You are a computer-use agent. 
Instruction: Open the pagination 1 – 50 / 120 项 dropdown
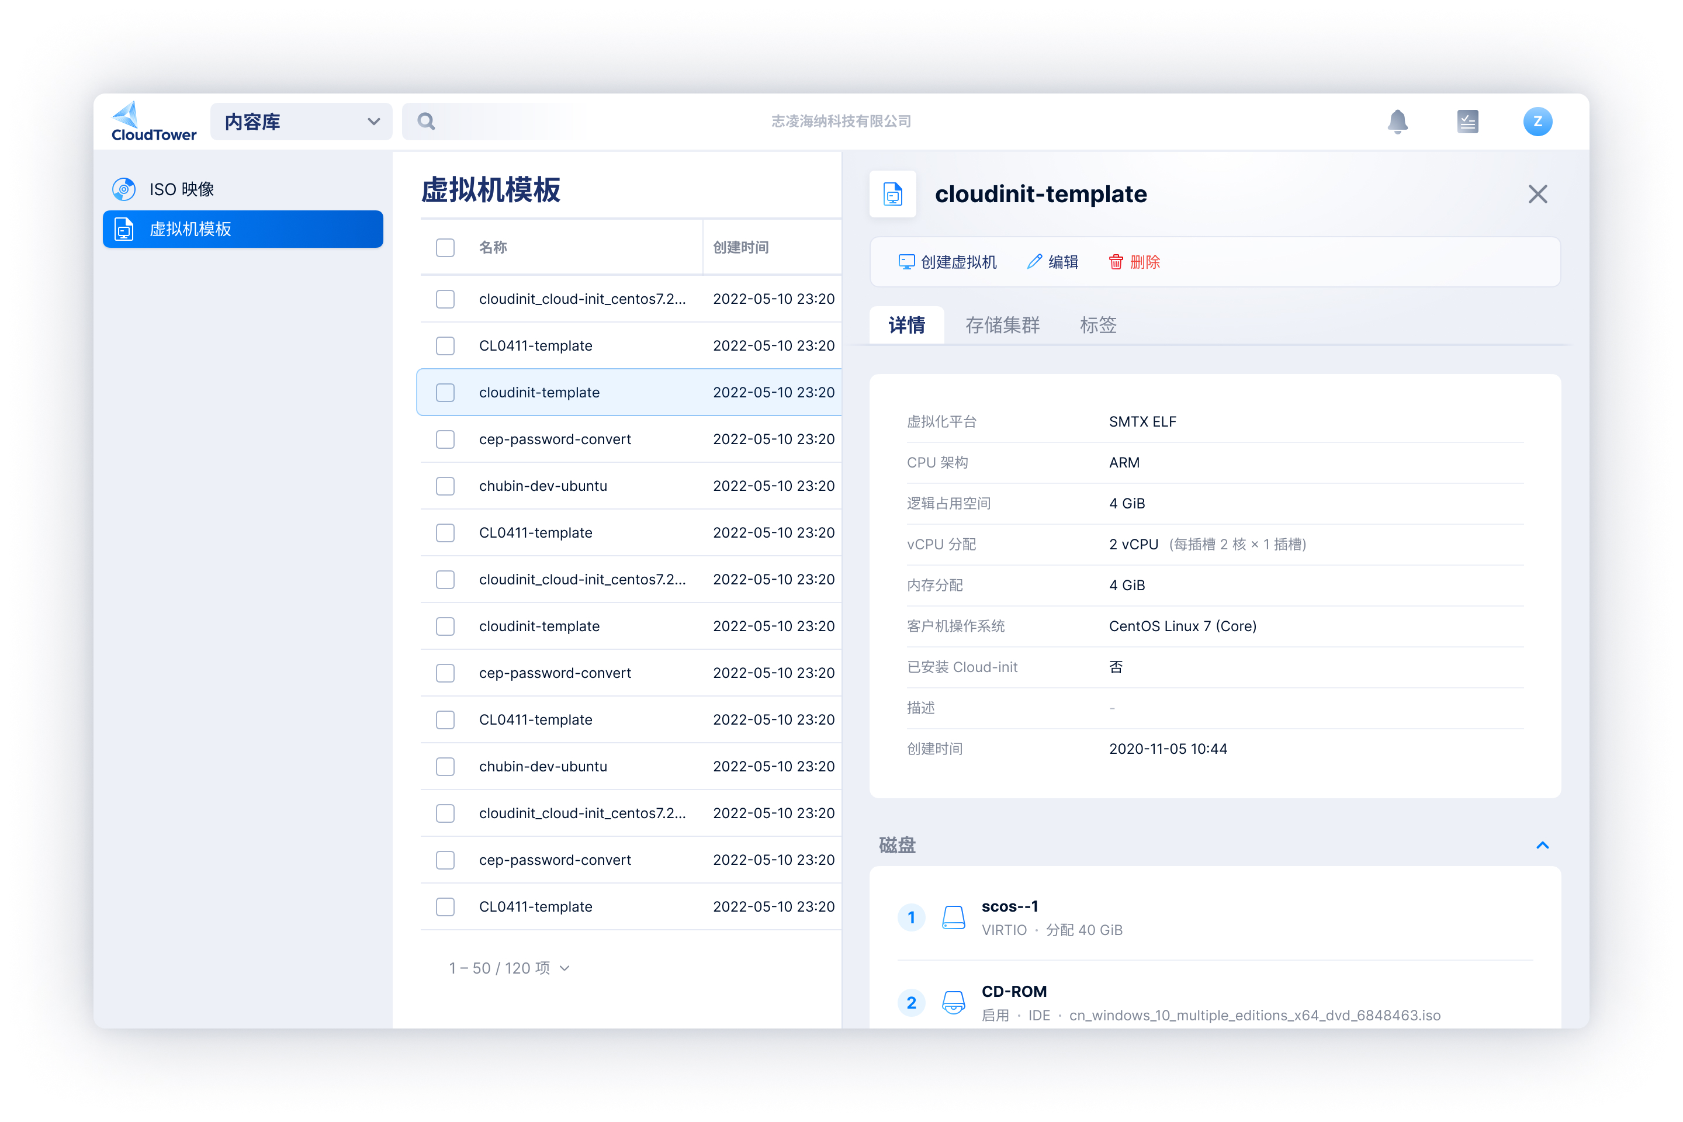(x=509, y=969)
